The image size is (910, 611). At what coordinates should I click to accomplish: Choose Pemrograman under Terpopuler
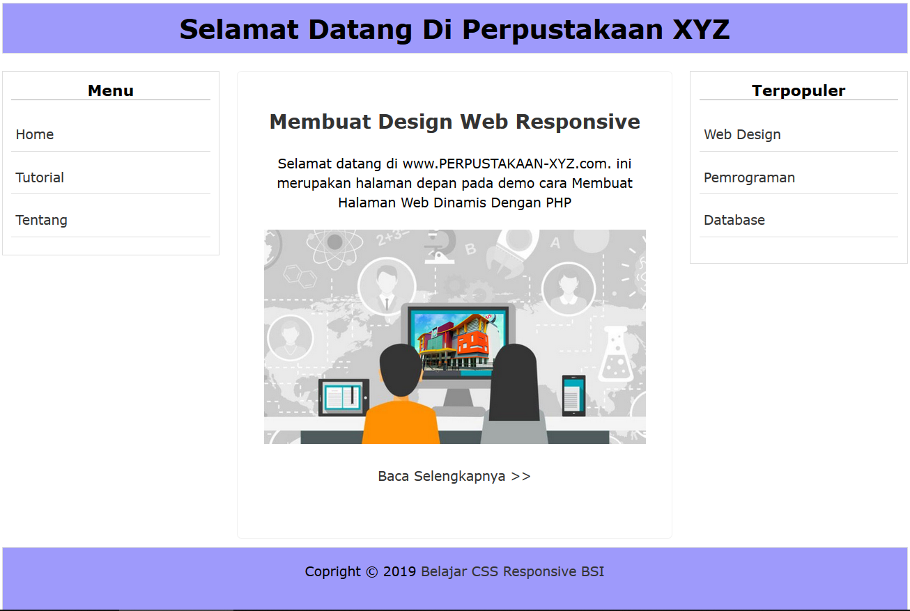click(x=749, y=177)
